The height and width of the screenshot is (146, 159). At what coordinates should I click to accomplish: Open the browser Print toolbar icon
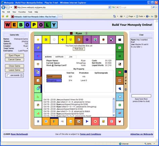click(121, 16)
